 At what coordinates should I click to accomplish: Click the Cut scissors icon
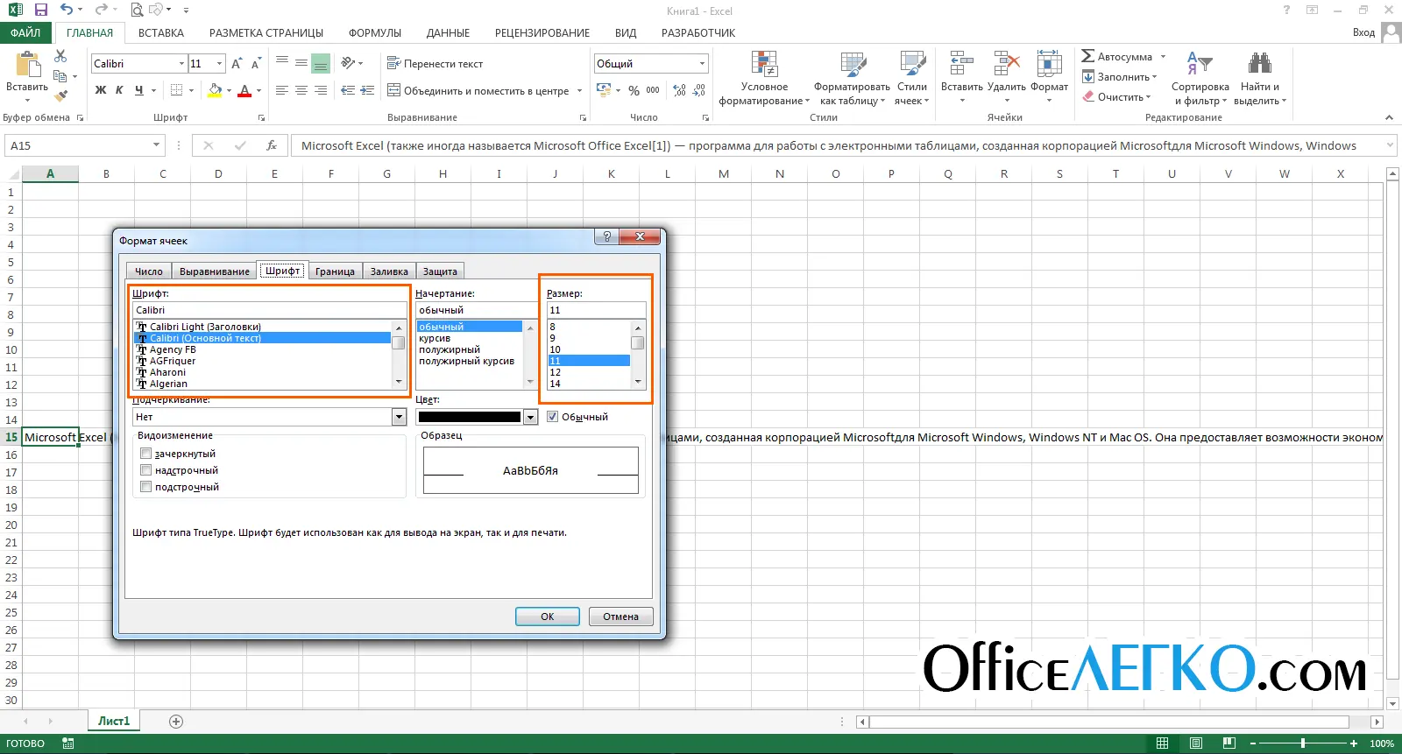coord(60,56)
